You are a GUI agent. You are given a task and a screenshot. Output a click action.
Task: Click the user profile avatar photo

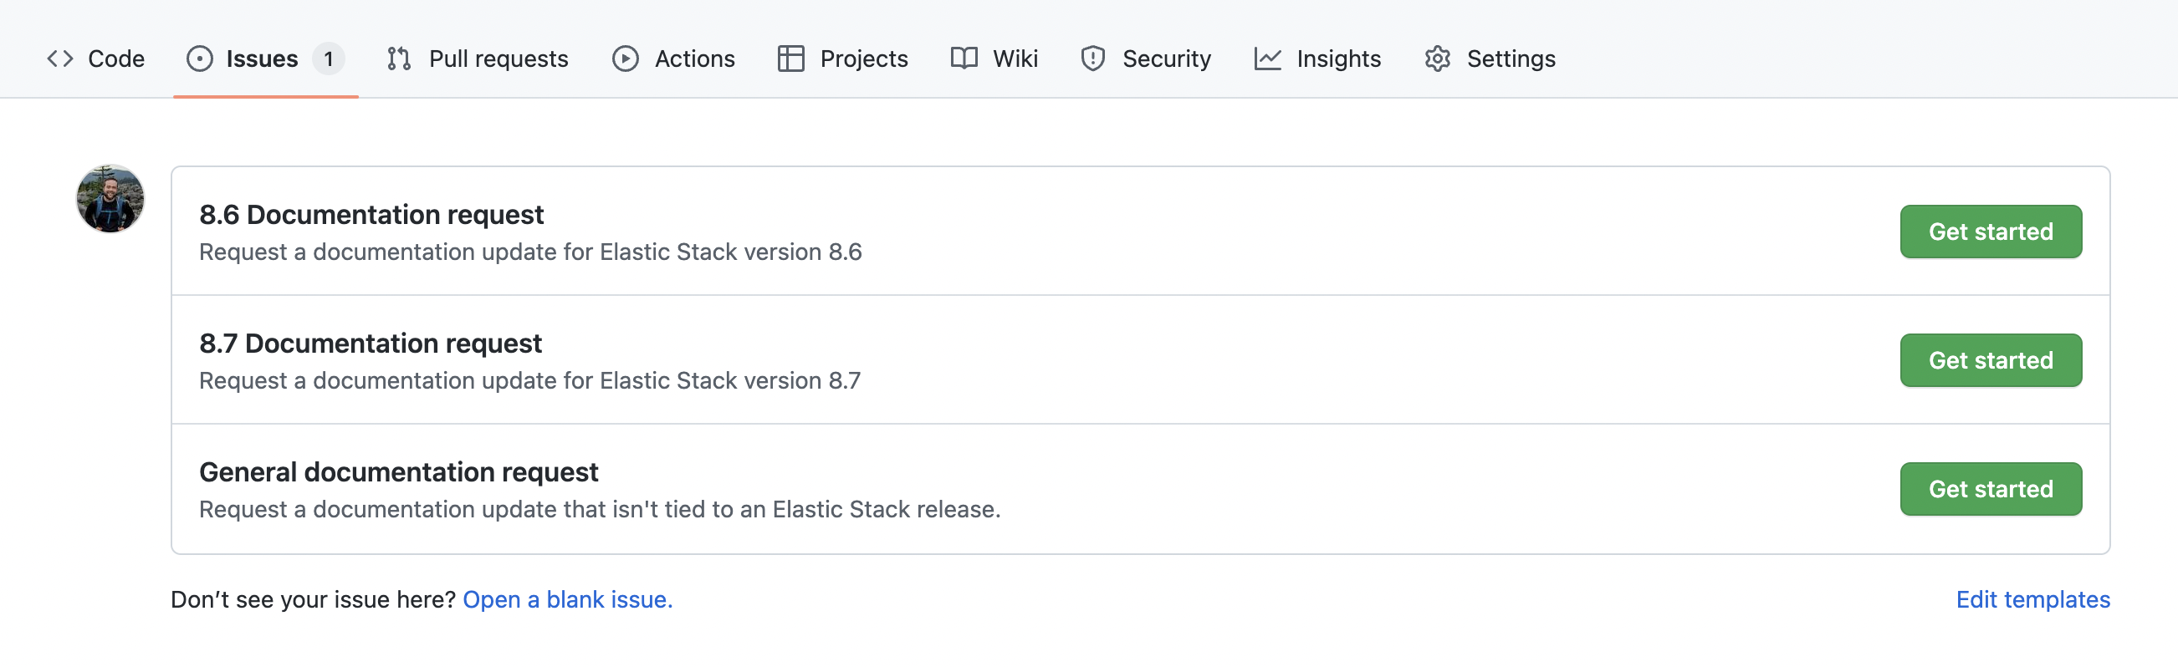pyautogui.click(x=110, y=199)
